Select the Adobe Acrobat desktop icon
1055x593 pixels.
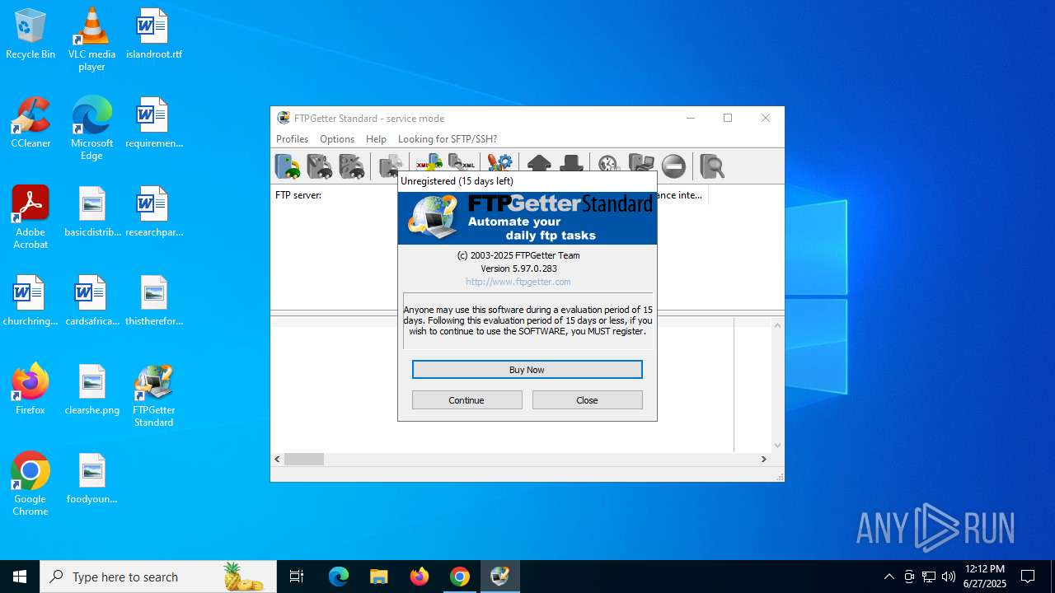(30, 217)
